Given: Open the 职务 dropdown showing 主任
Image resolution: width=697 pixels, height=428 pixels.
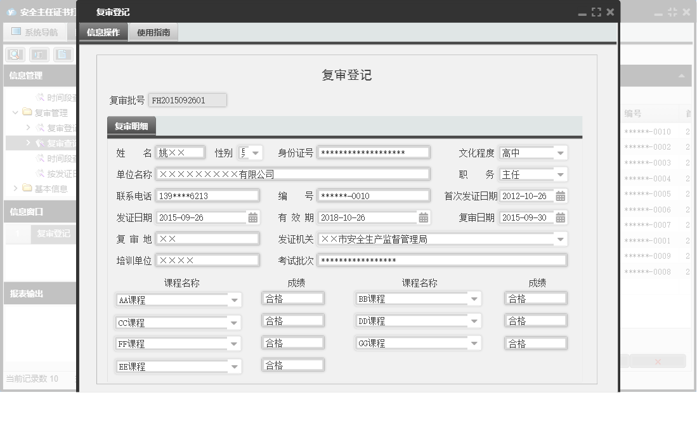Looking at the screenshot, I should click(561, 174).
